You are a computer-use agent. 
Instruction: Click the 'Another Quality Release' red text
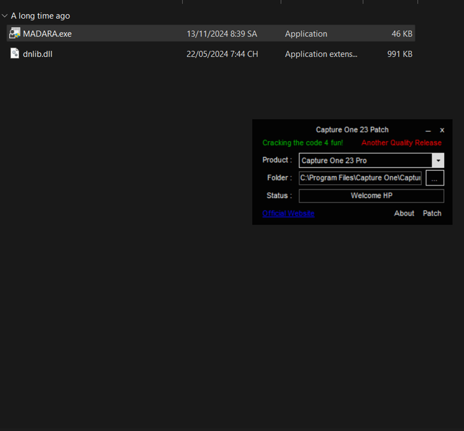coord(402,143)
